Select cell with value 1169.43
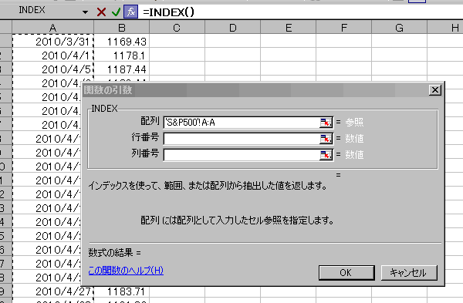Viewport: 463px width, 303px height. (122, 42)
